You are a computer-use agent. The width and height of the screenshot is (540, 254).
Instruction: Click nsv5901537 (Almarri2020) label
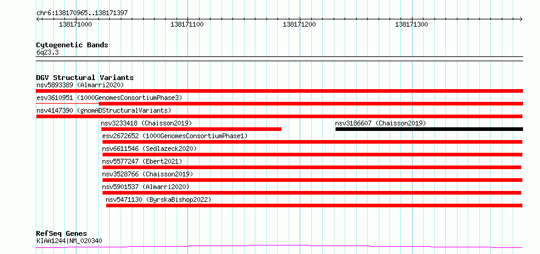[x=146, y=187]
